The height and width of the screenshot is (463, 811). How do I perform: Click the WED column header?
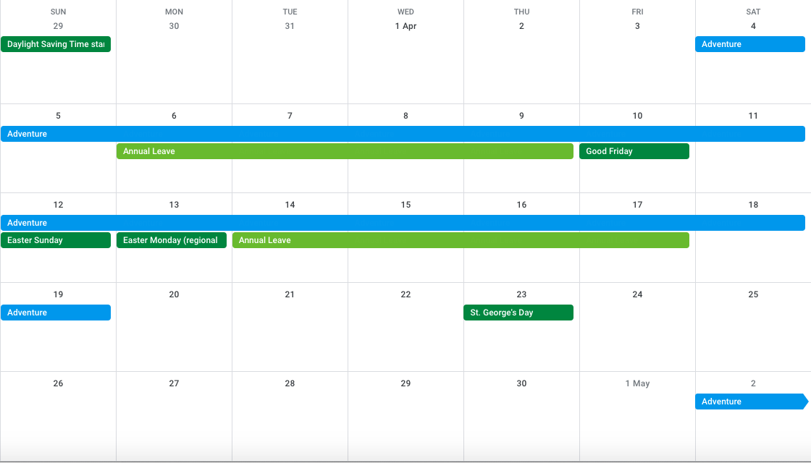pyautogui.click(x=405, y=12)
